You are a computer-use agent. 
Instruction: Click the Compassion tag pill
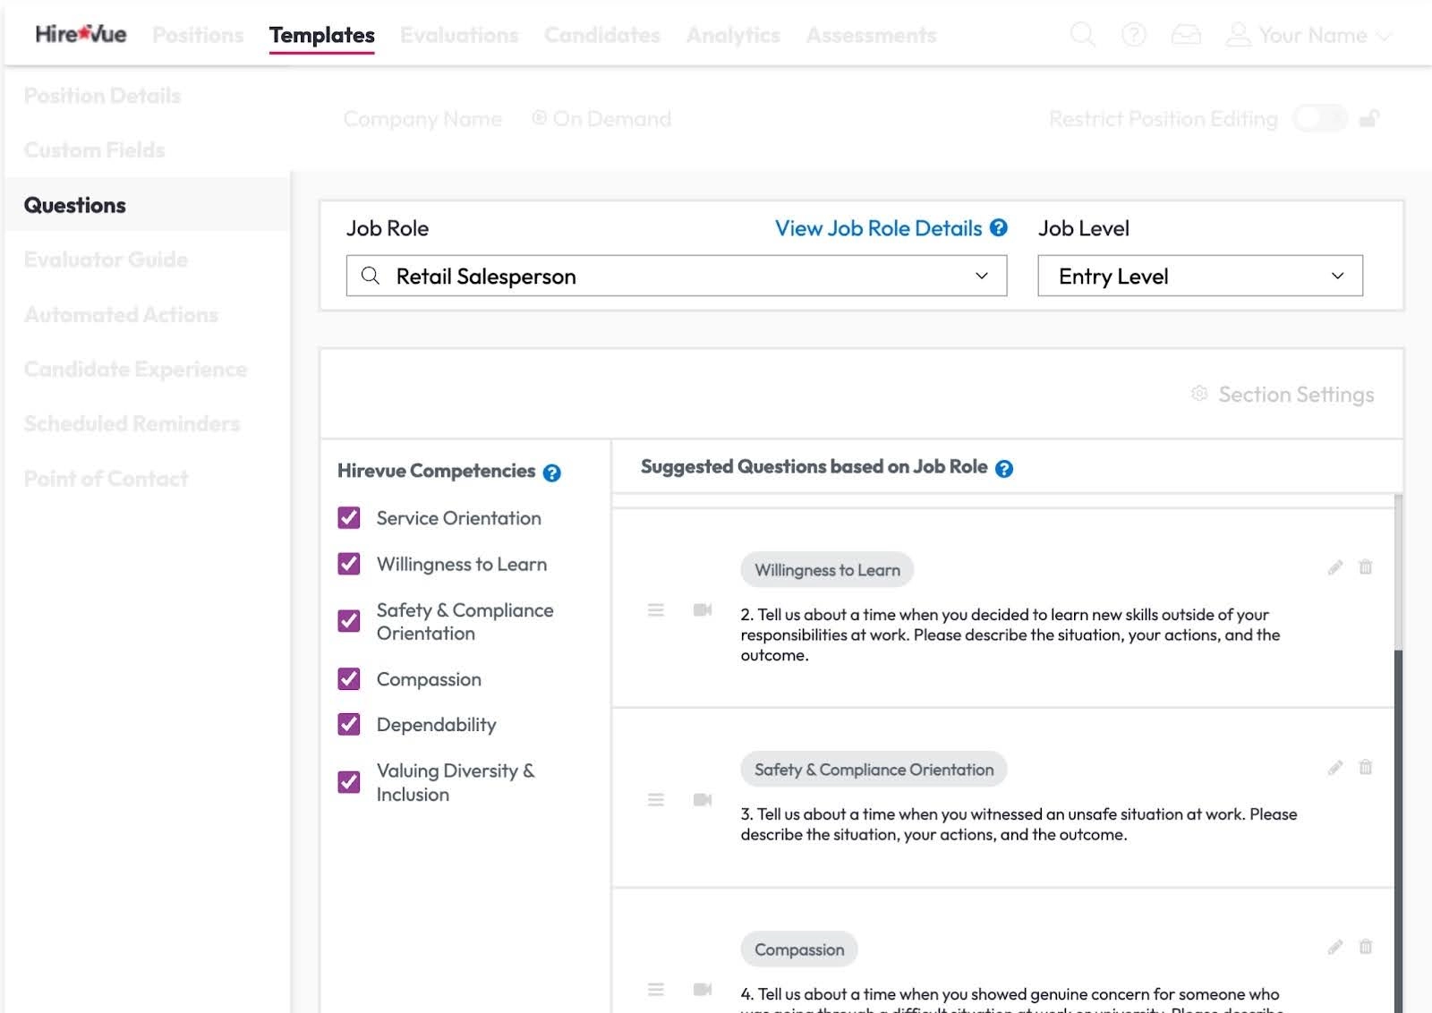[799, 949]
